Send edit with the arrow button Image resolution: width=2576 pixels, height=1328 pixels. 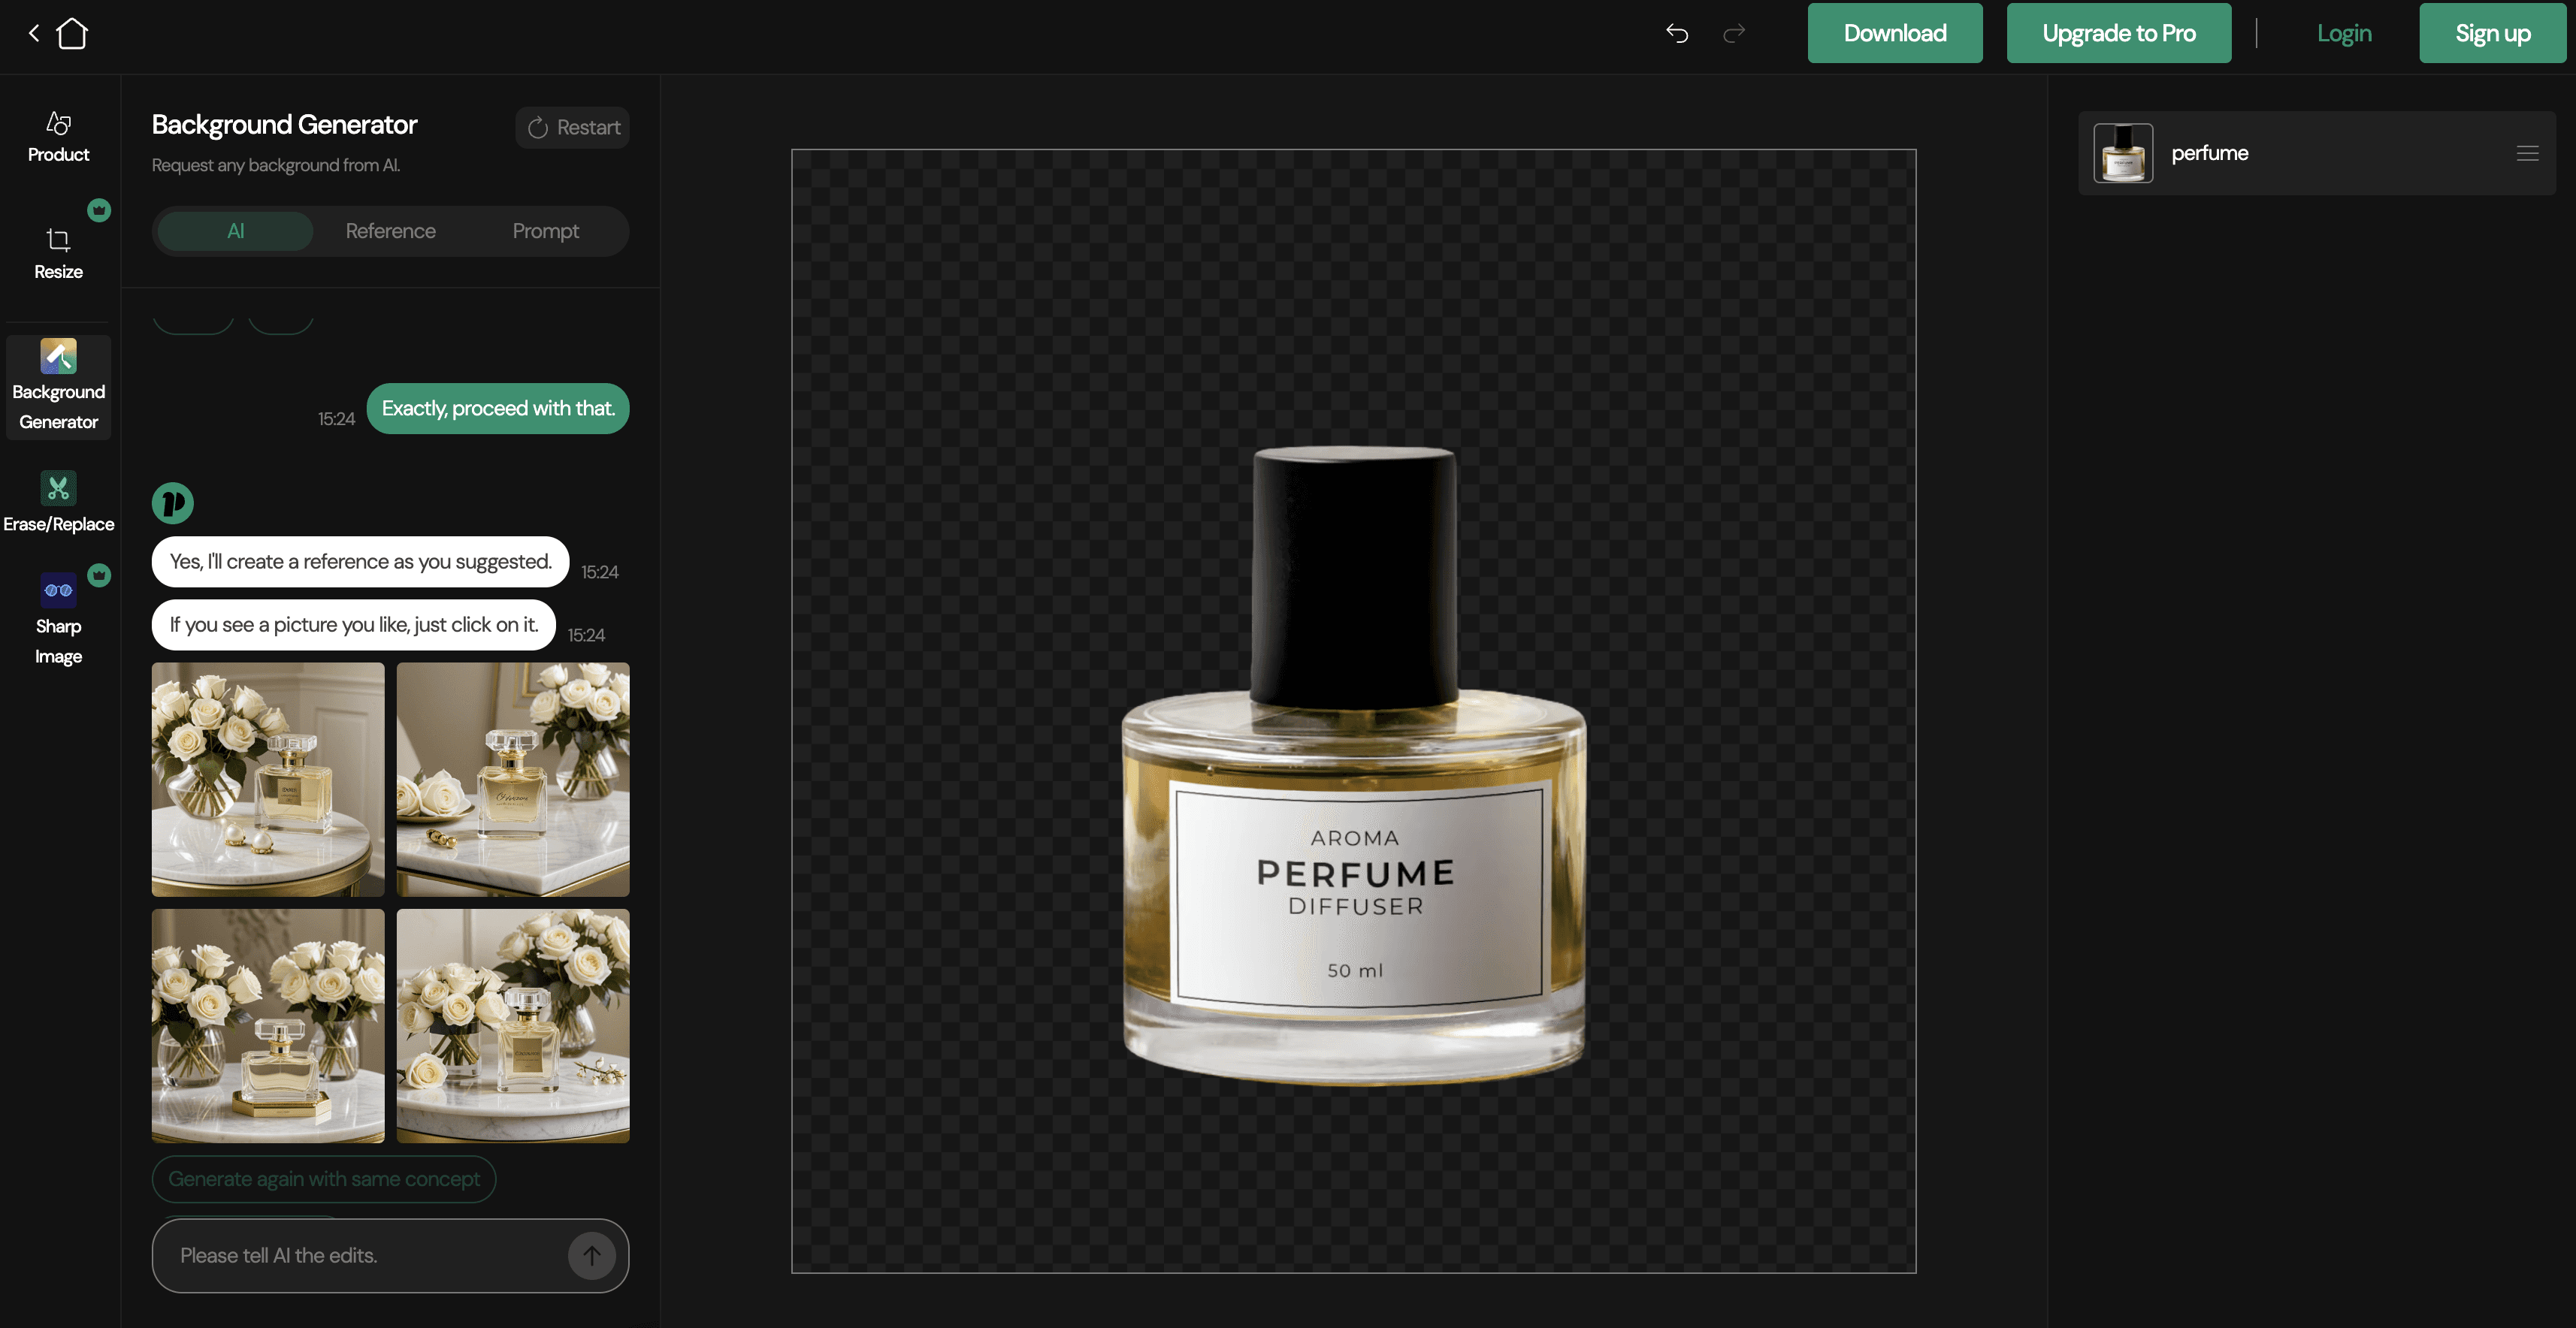click(591, 1255)
